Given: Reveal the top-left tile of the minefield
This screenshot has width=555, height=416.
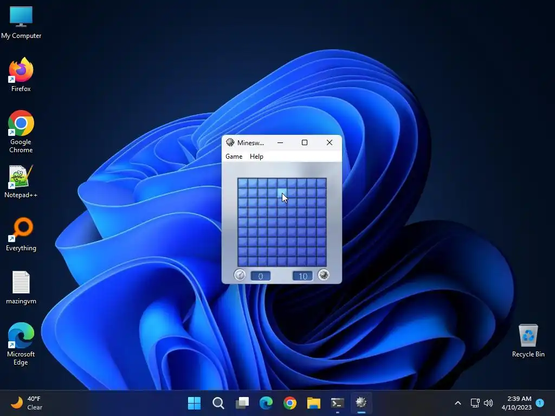Looking at the screenshot, I should [x=243, y=183].
